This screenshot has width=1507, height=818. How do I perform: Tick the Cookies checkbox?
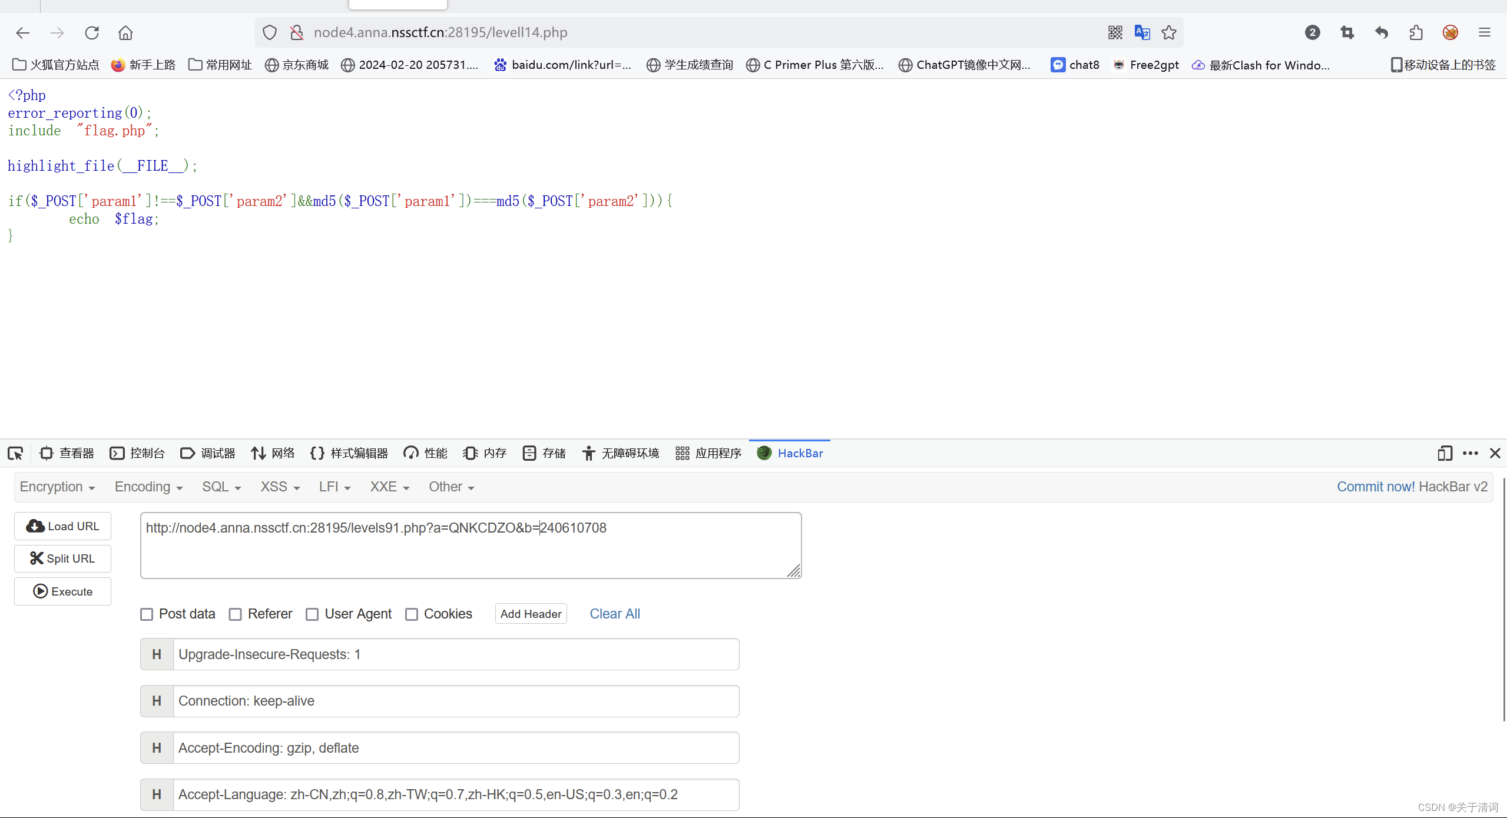coord(412,614)
